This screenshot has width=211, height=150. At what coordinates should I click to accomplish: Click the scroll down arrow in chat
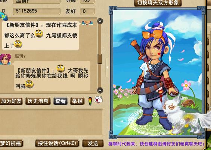click(100, 90)
